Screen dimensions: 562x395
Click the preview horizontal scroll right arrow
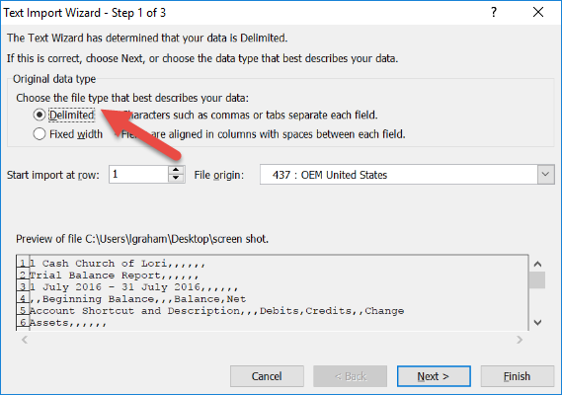click(x=520, y=340)
